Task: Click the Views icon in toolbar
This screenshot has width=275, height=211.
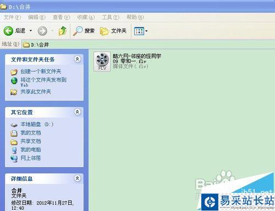Action: coord(139,31)
